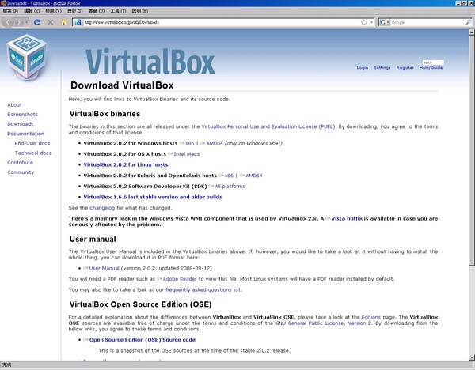Go to Downloads in the sidebar

[x=21, y=124]
